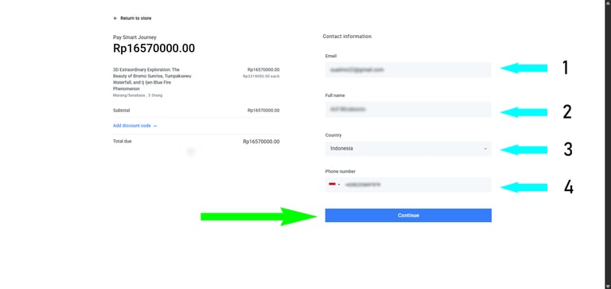Click the 3D Extraordinary Exploration product title
611x289 pixels.
[152, 79]
